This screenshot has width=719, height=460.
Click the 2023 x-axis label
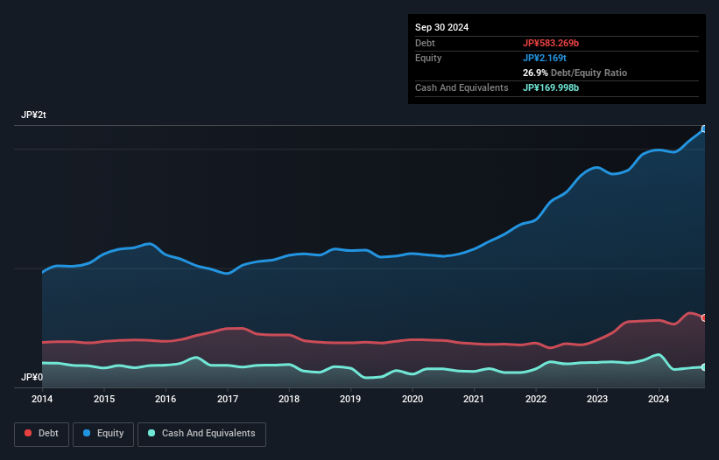coord(597,399)
